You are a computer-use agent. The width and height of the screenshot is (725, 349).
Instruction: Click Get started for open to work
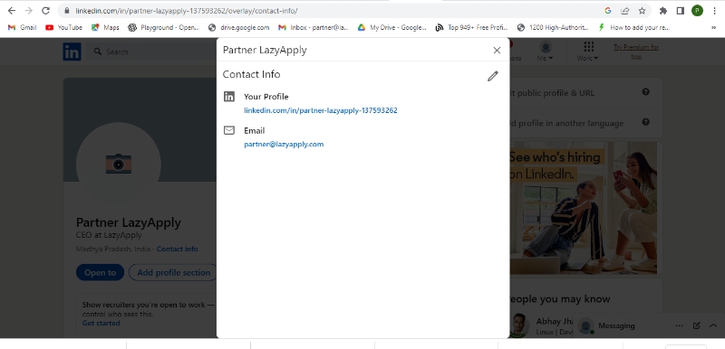101,323
